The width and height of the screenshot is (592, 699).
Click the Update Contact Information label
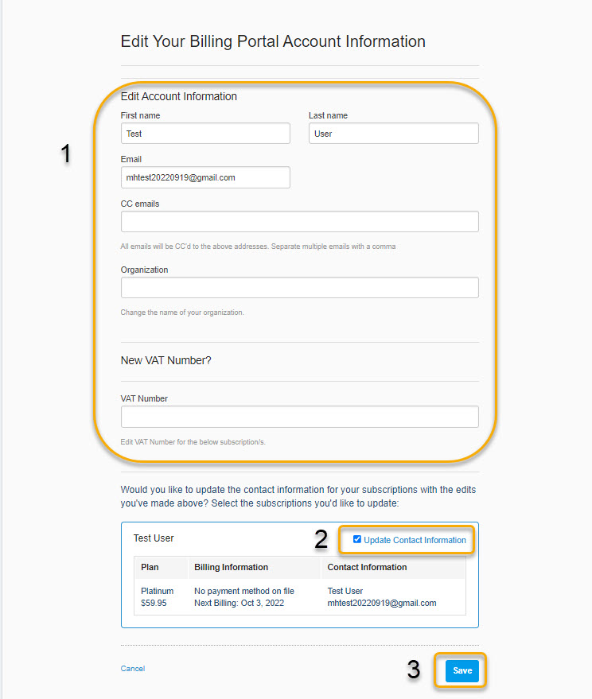tap(415, 540)
